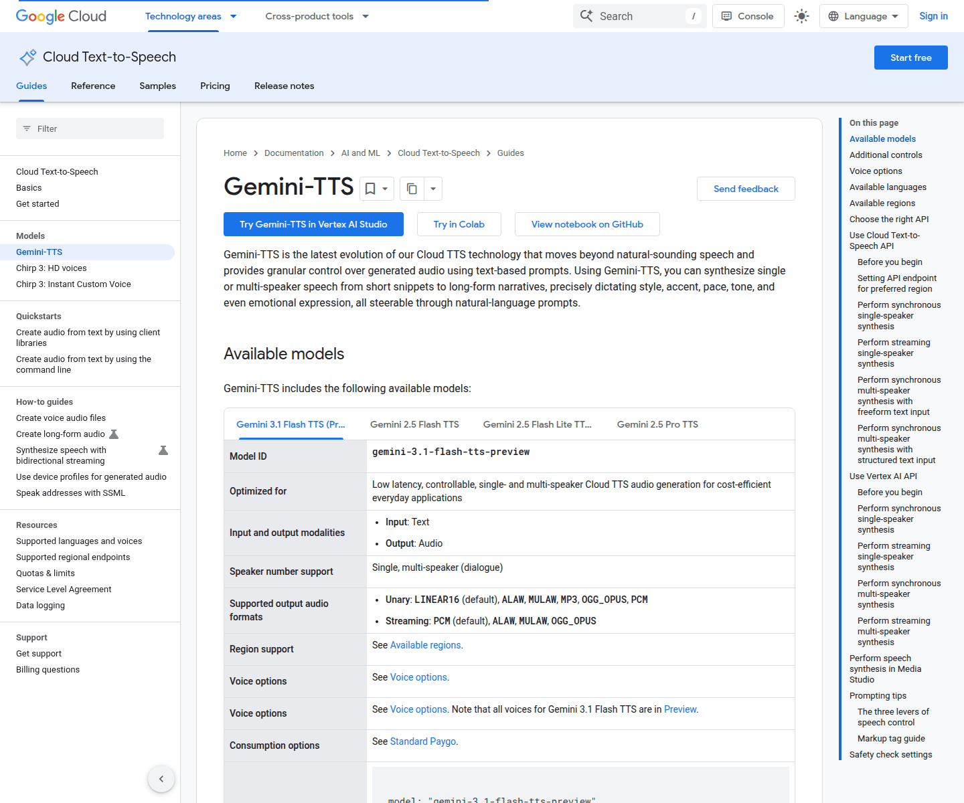Click View notebook on GitHub button
964x803 pixels.
point(587,224)
